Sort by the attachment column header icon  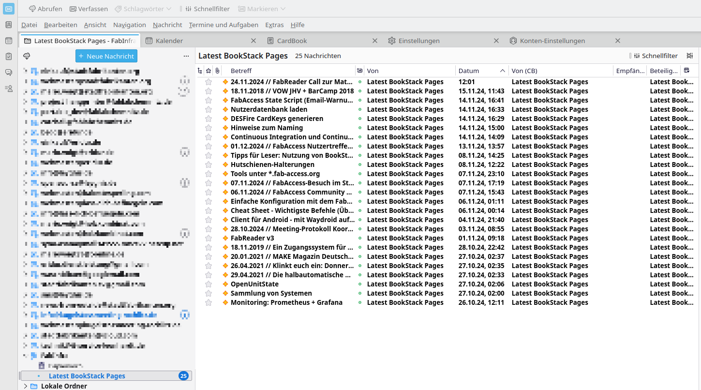point(218,71)
